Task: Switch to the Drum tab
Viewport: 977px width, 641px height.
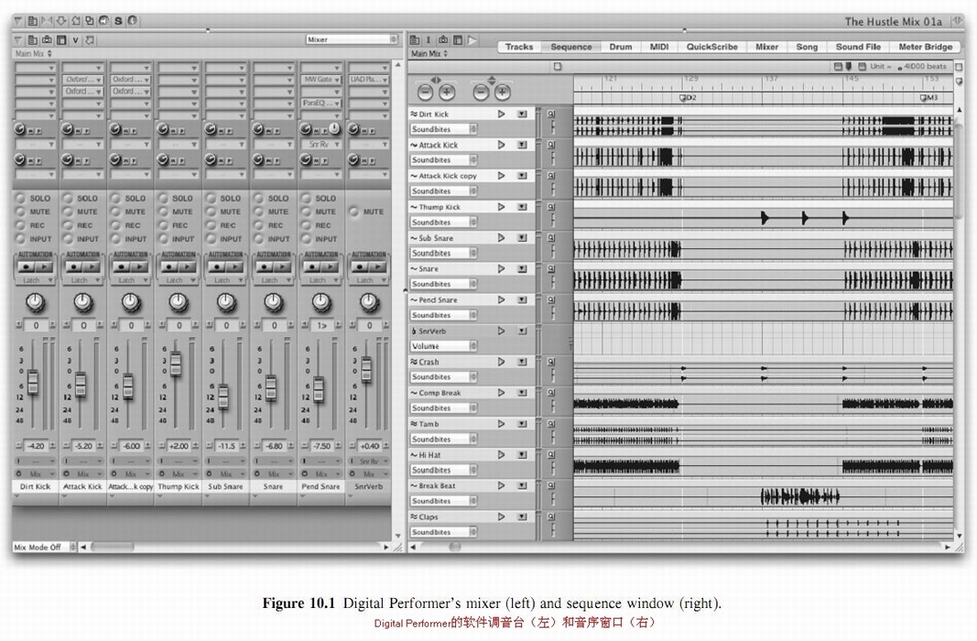Action: click(621, 47)
